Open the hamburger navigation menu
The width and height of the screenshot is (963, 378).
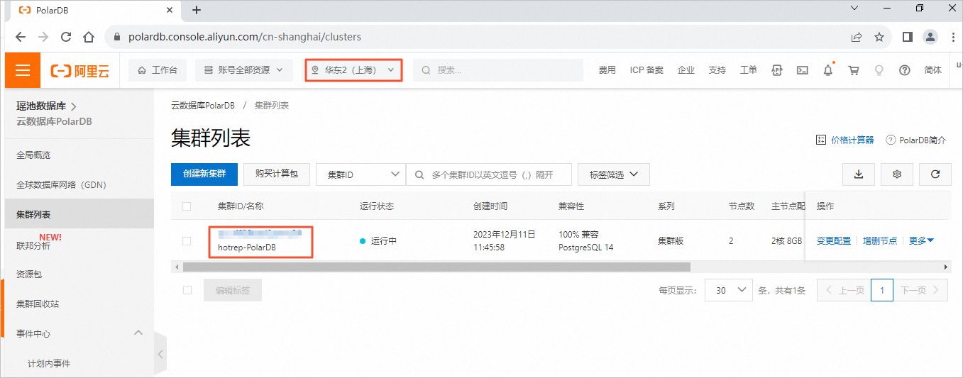23,70
